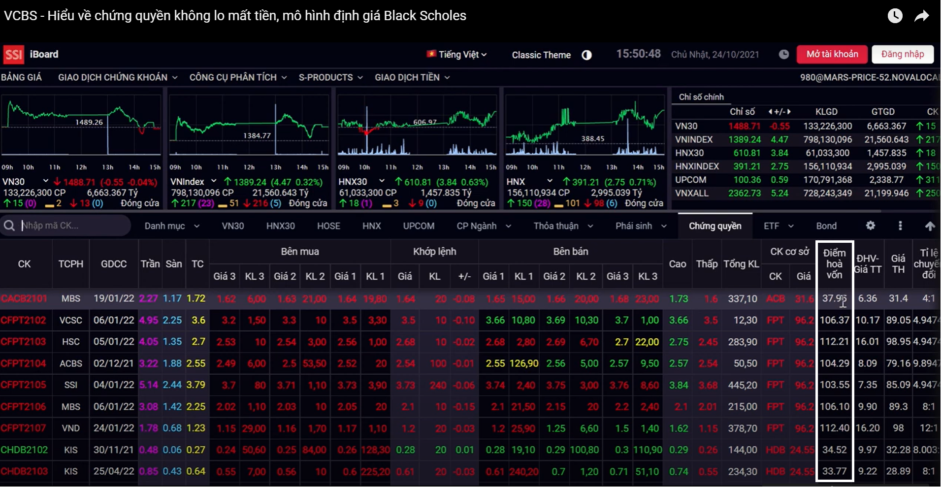
Task: Click YouTube share arrow icon
Action: 921,16
